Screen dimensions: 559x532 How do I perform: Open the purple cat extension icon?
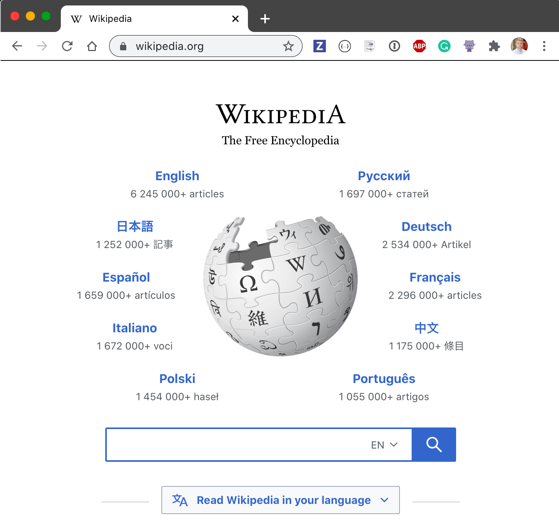pos(469,46)
